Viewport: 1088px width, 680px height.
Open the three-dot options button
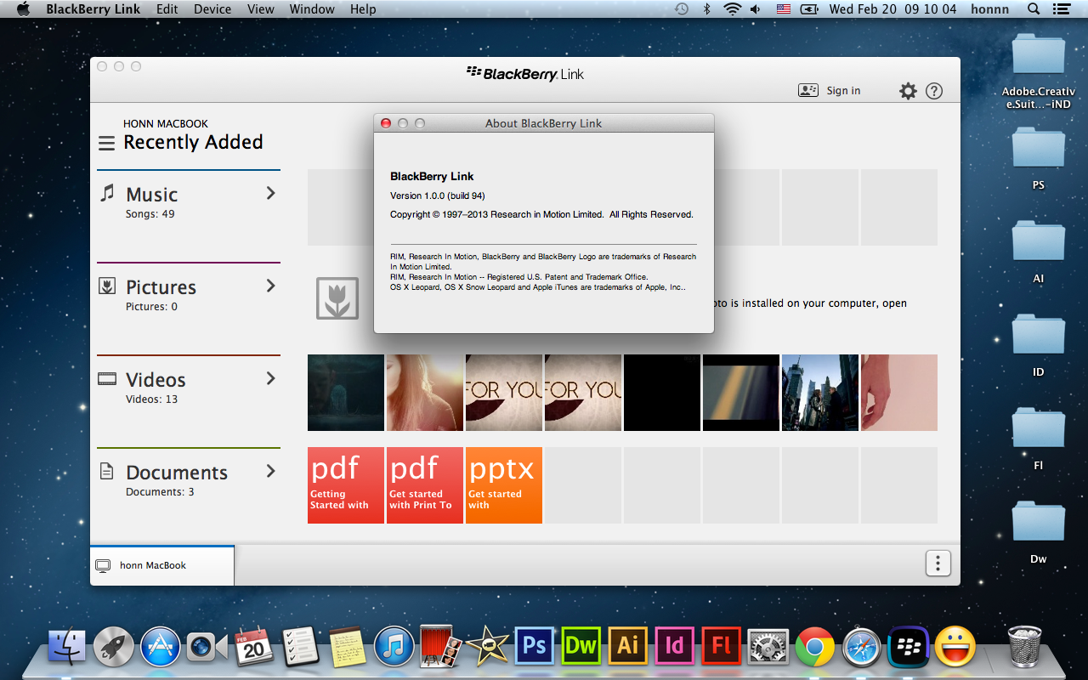[938, 563]
